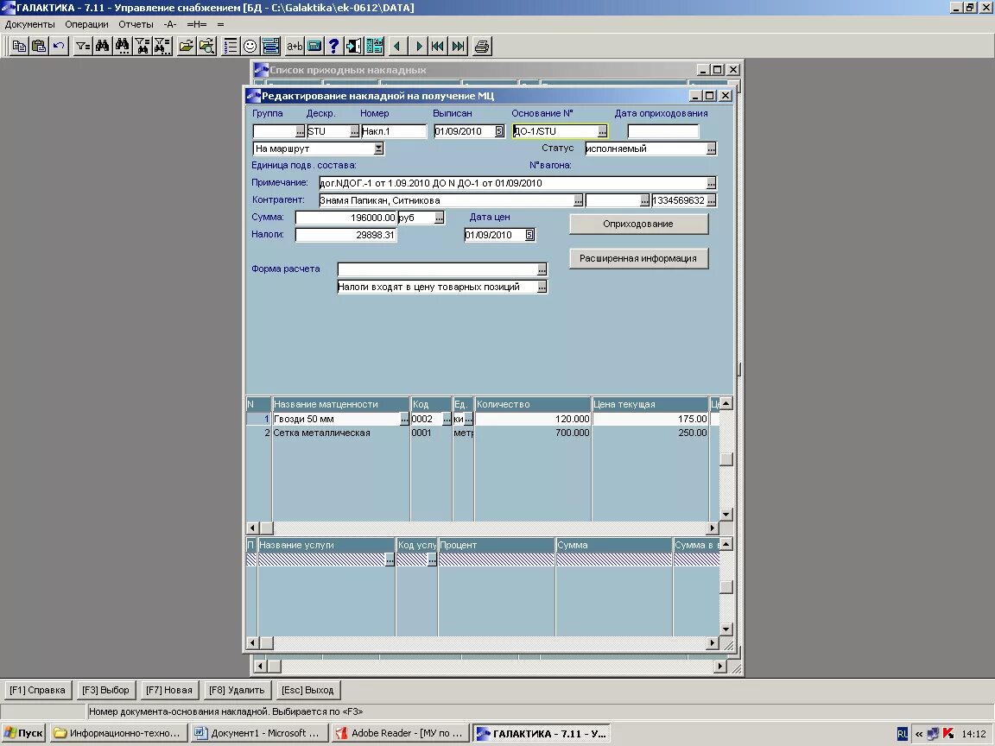This screenshot has height=746, width=995.
Task: Open the Форма расчета selection button
Action: [542, 269]
